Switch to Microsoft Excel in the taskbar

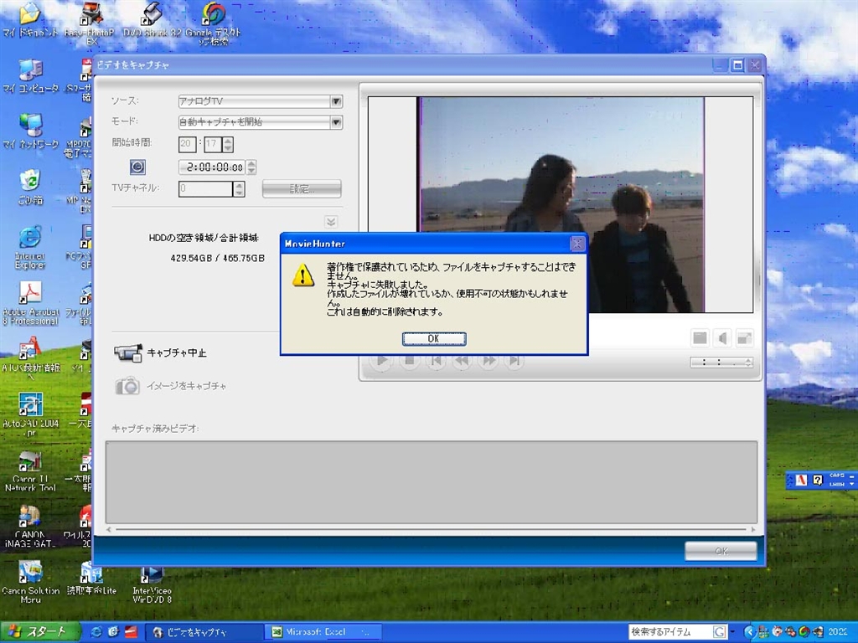(x=322, y=632)
